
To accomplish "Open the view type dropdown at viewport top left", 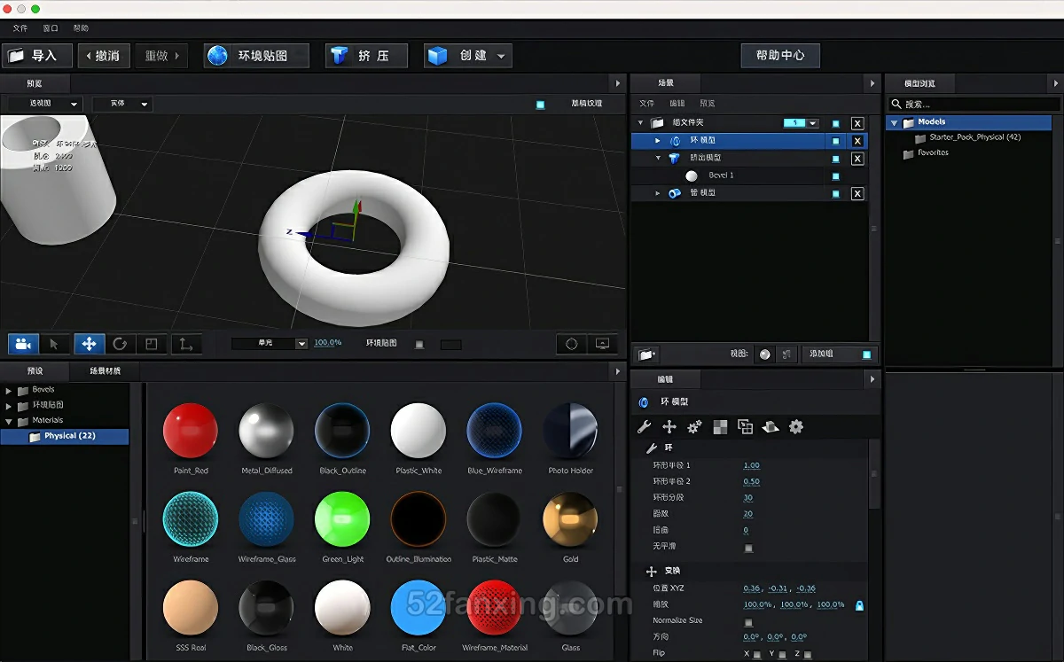I will 44,104.
